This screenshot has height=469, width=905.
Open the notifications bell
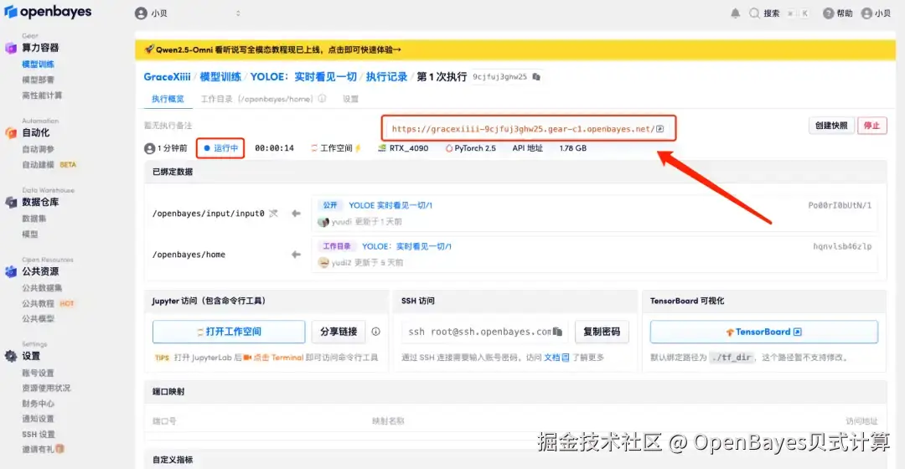pyautogui.click(x=736, y=13)
